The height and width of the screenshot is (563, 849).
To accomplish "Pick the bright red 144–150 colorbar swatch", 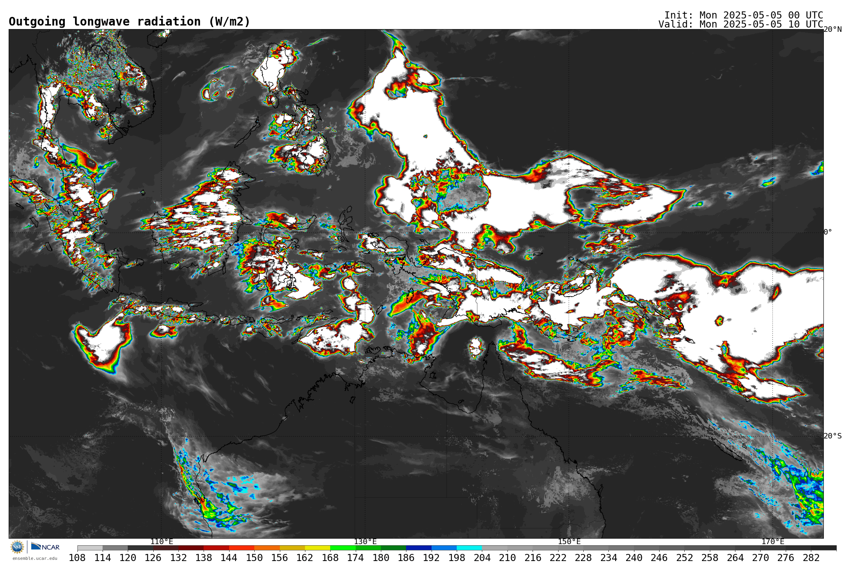I will click(x=242, y=548).
